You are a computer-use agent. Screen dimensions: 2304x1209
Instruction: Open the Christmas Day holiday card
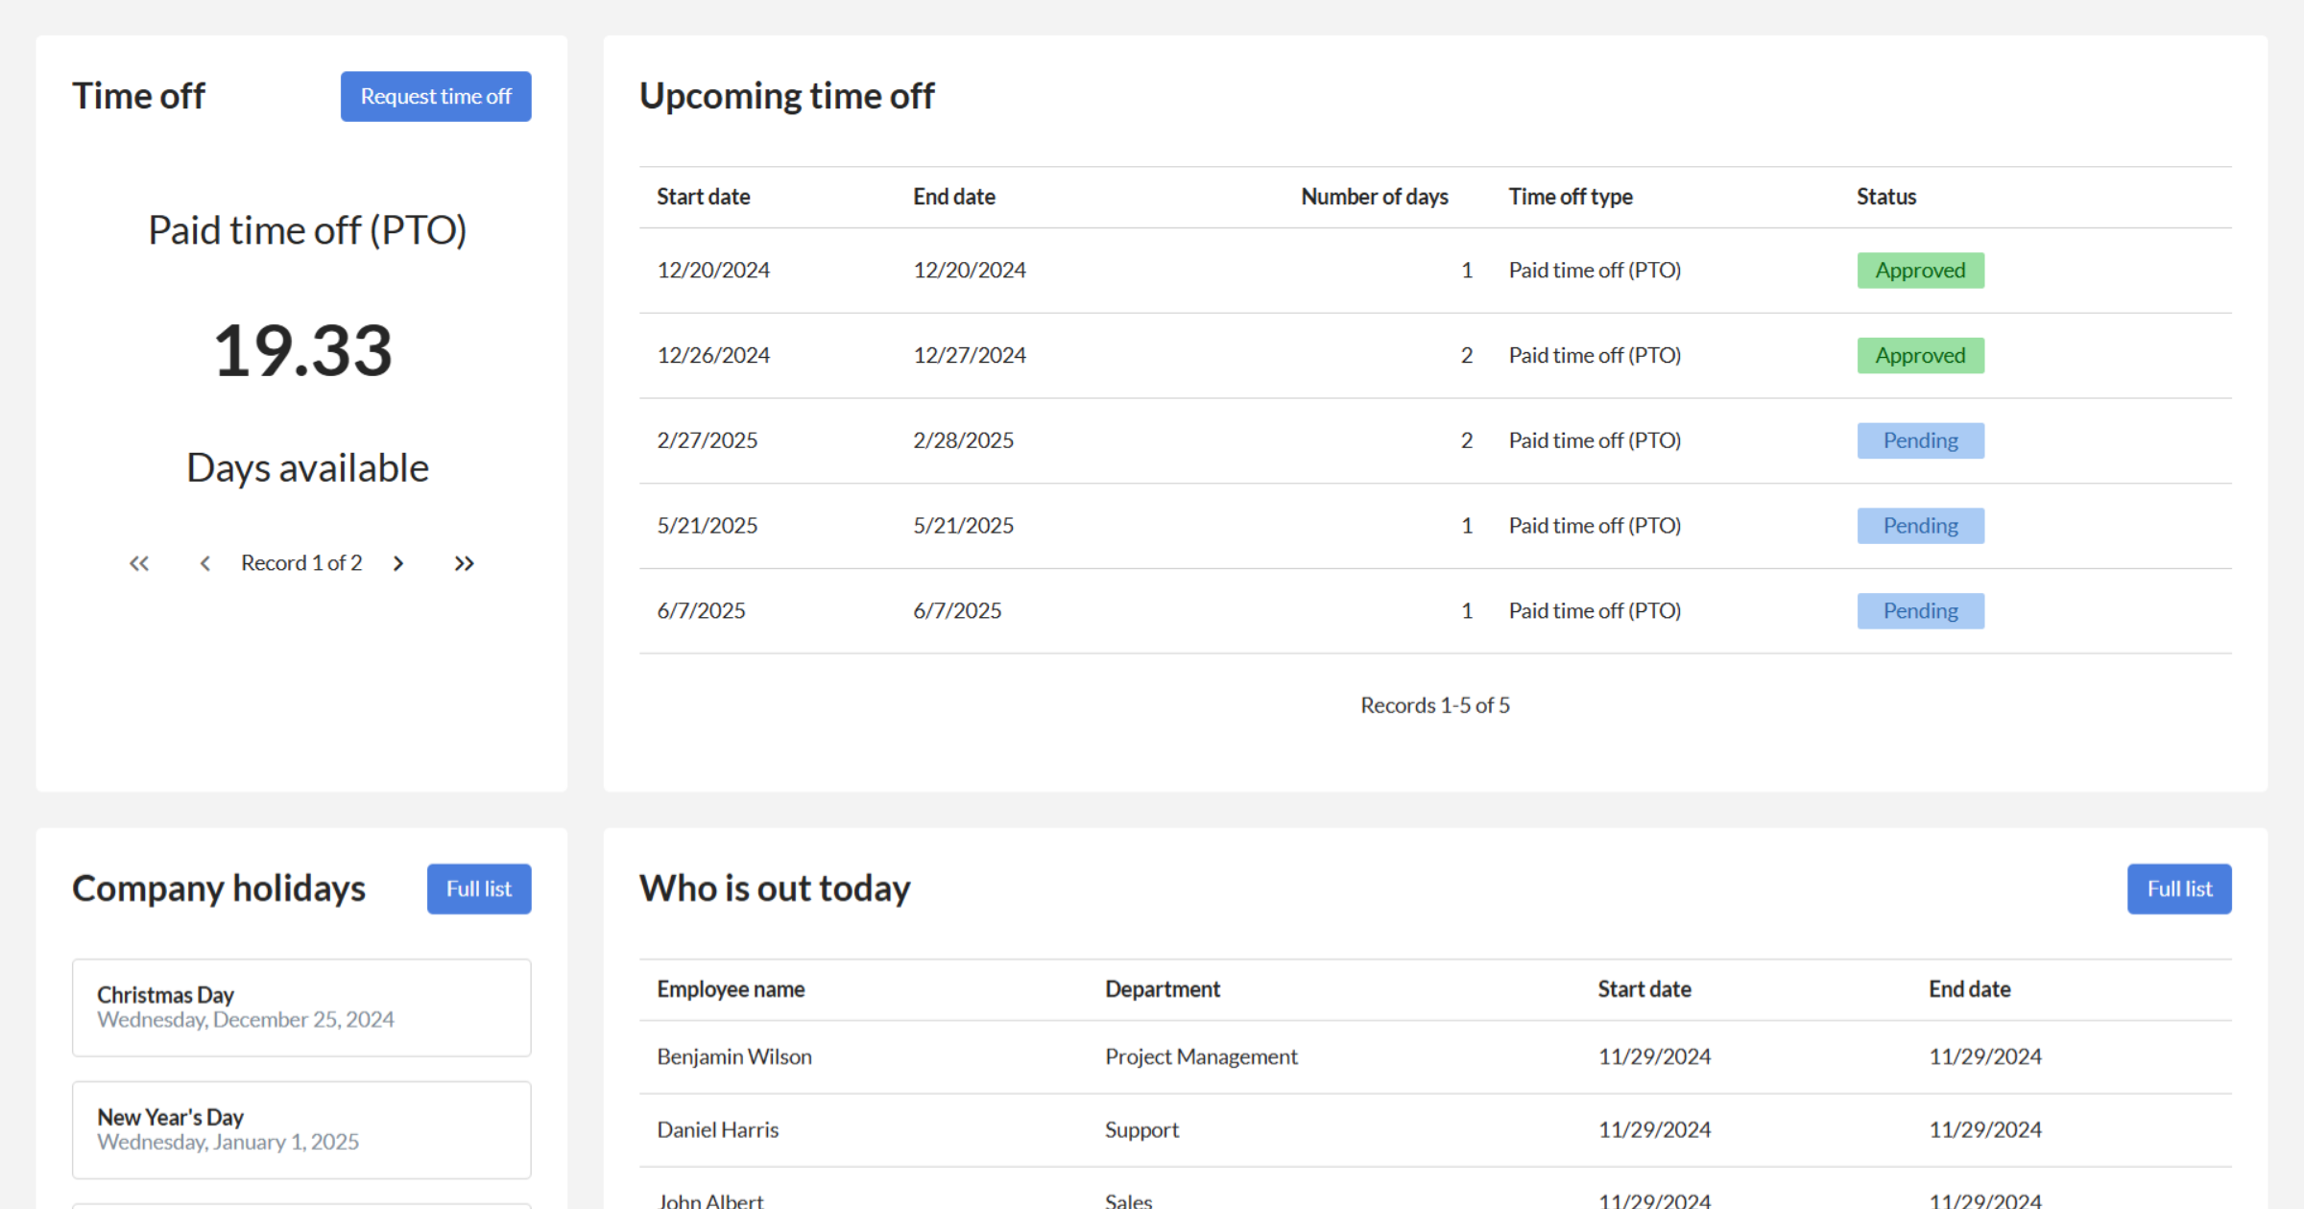(x=300, y=1007)
